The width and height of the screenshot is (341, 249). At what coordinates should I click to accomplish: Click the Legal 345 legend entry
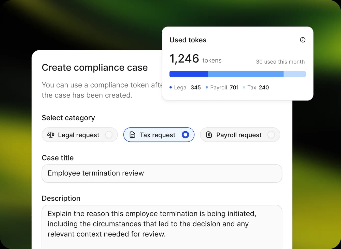pos(185,88)
